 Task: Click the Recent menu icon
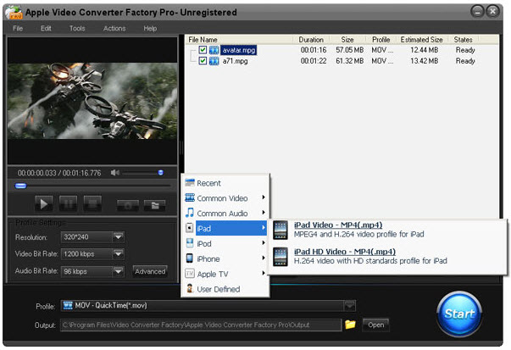tap(190, 182)
